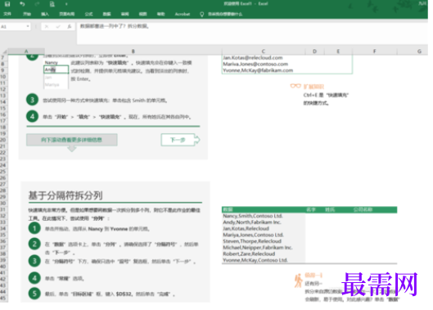This screenshot has width=433, height=310.
Task: Click the orange walking person icon
Action: (298, 281)
